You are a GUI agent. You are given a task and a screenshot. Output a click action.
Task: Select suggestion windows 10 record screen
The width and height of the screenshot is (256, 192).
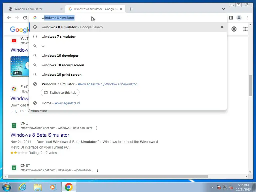pyautogui.click(x=128, y=65)
